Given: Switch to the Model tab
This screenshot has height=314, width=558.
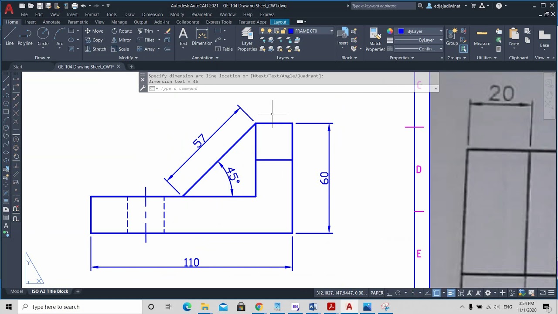Looking at the screenshot, I should click(x=17, y=291).
